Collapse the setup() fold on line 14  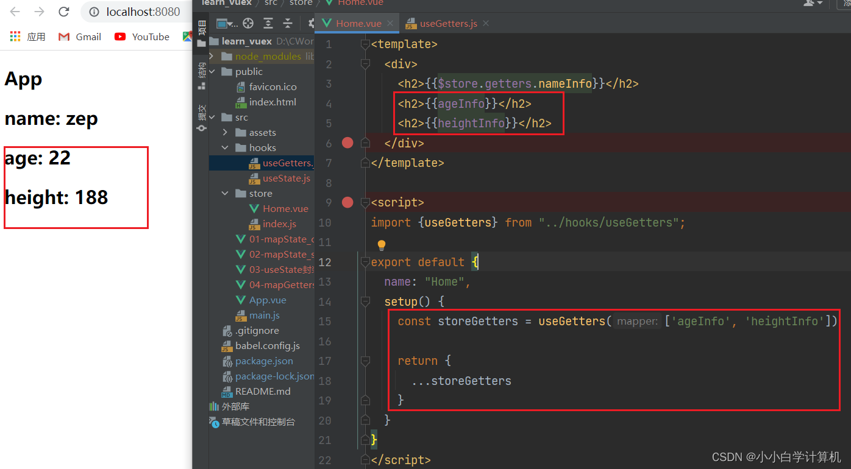tap(365, 301)
